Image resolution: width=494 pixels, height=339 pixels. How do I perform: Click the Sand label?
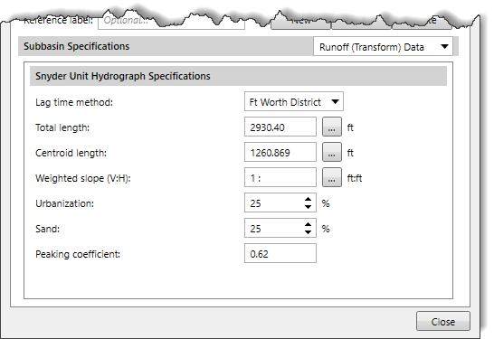[47, 229]
